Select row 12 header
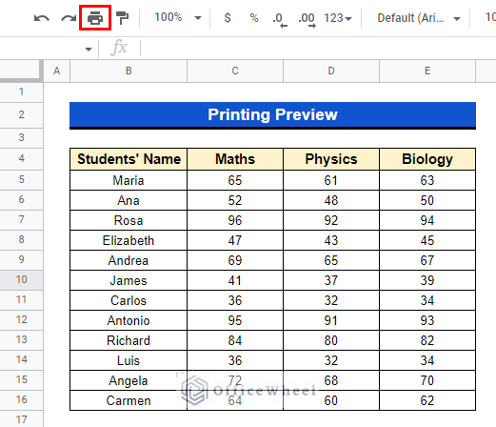The image size is (496, 427). [x=21, y=319]
